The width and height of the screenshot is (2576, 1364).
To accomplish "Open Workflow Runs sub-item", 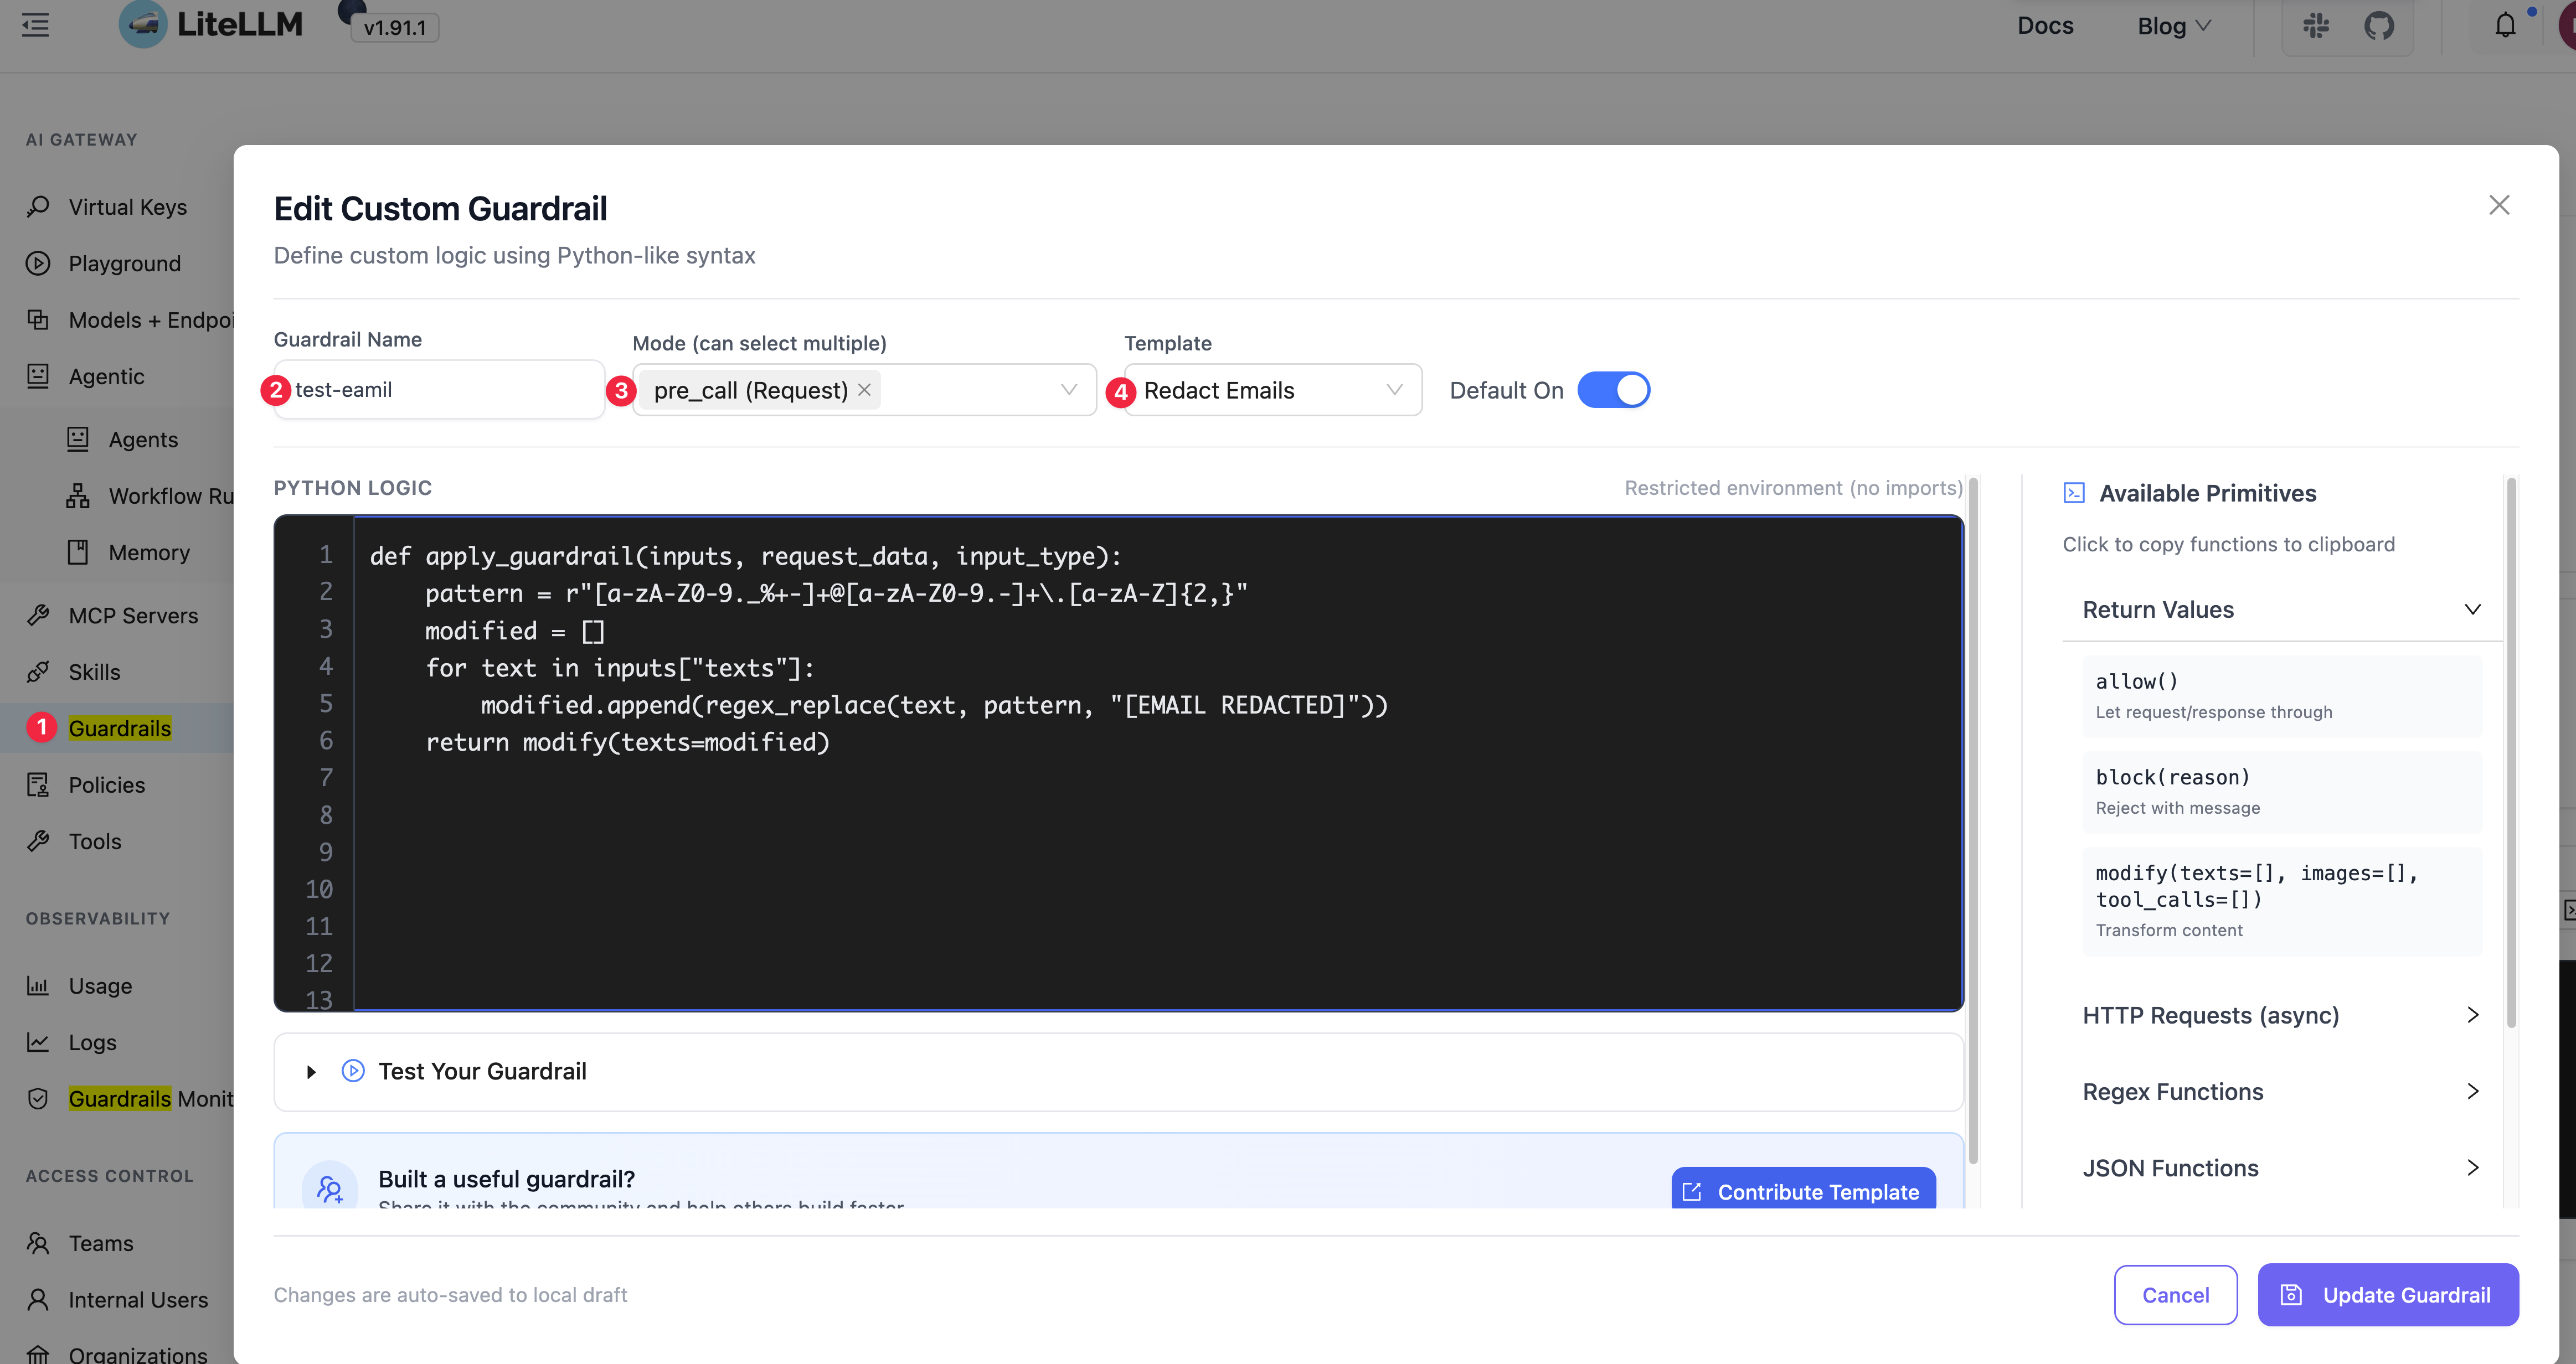I will 171,496.
